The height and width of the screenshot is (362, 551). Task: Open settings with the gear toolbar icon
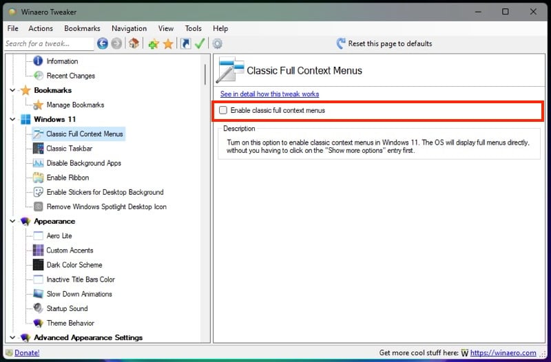[217, 44]
